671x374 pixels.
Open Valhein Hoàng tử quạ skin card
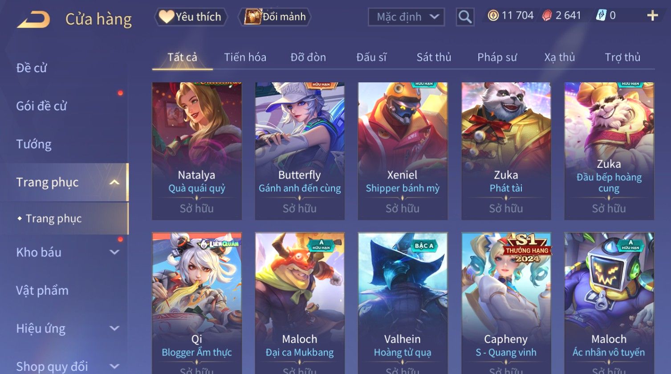tap(403, 303)
